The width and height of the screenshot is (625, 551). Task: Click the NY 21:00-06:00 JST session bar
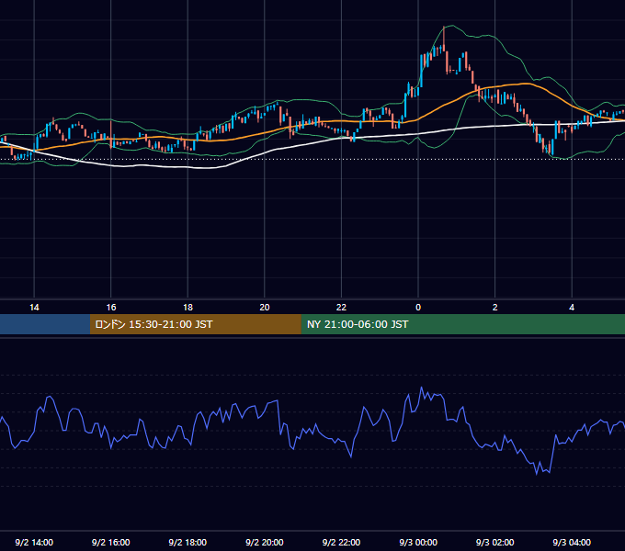tap(462, 324)
